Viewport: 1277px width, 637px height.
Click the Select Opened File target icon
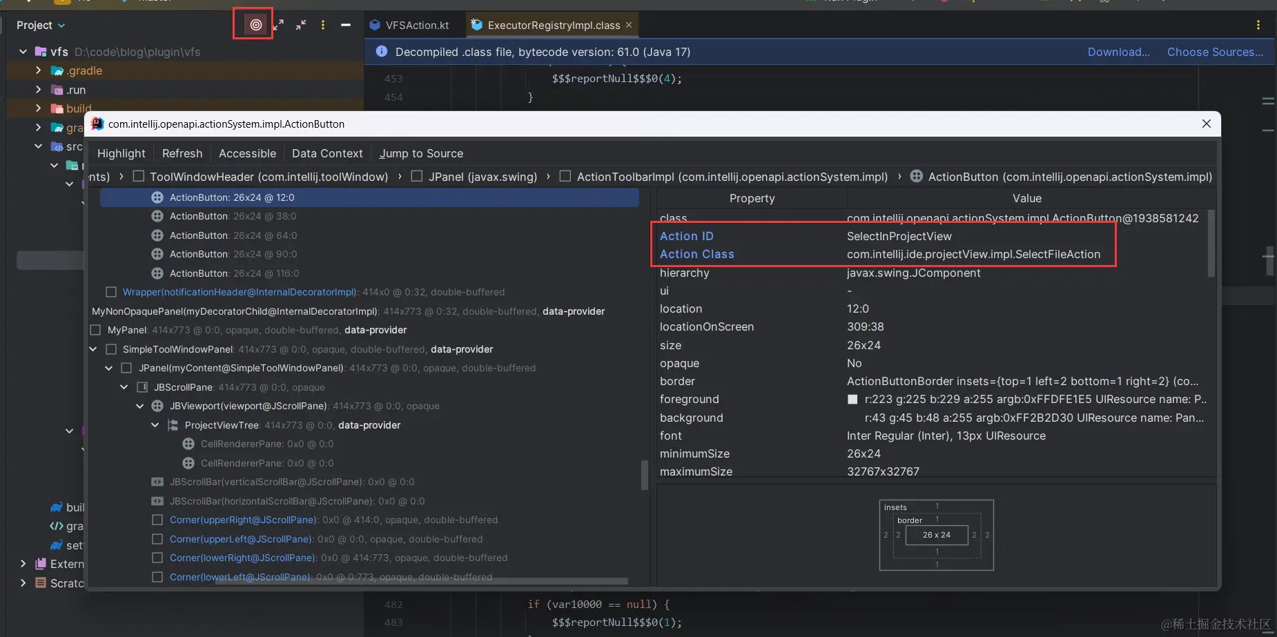(256, 25)
